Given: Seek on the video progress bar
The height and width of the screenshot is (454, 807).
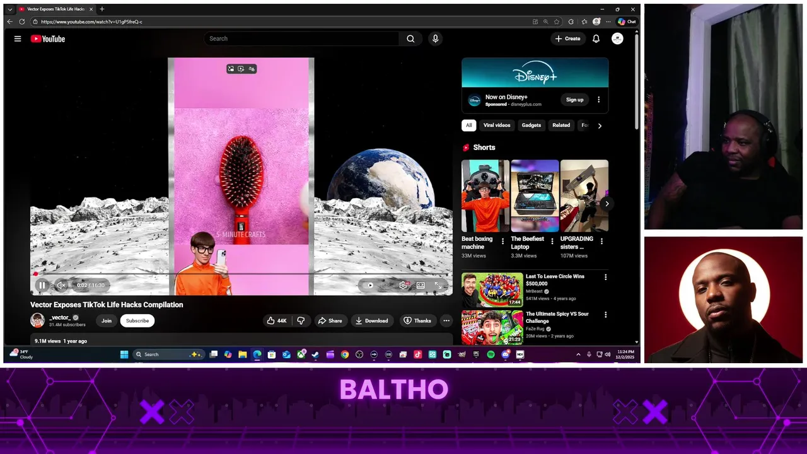Looking at the screenshot, I should point(241,274).
